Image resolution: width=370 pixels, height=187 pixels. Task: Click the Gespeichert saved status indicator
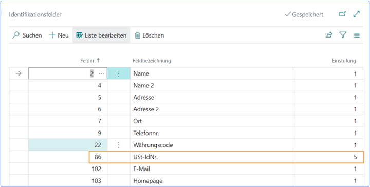coord(304,14)
